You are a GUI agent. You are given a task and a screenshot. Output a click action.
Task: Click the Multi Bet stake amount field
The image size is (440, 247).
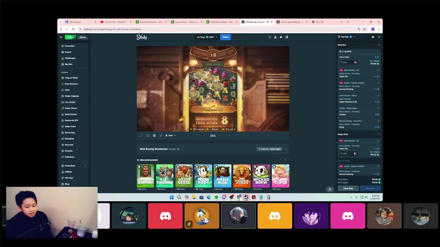[349, 62]
